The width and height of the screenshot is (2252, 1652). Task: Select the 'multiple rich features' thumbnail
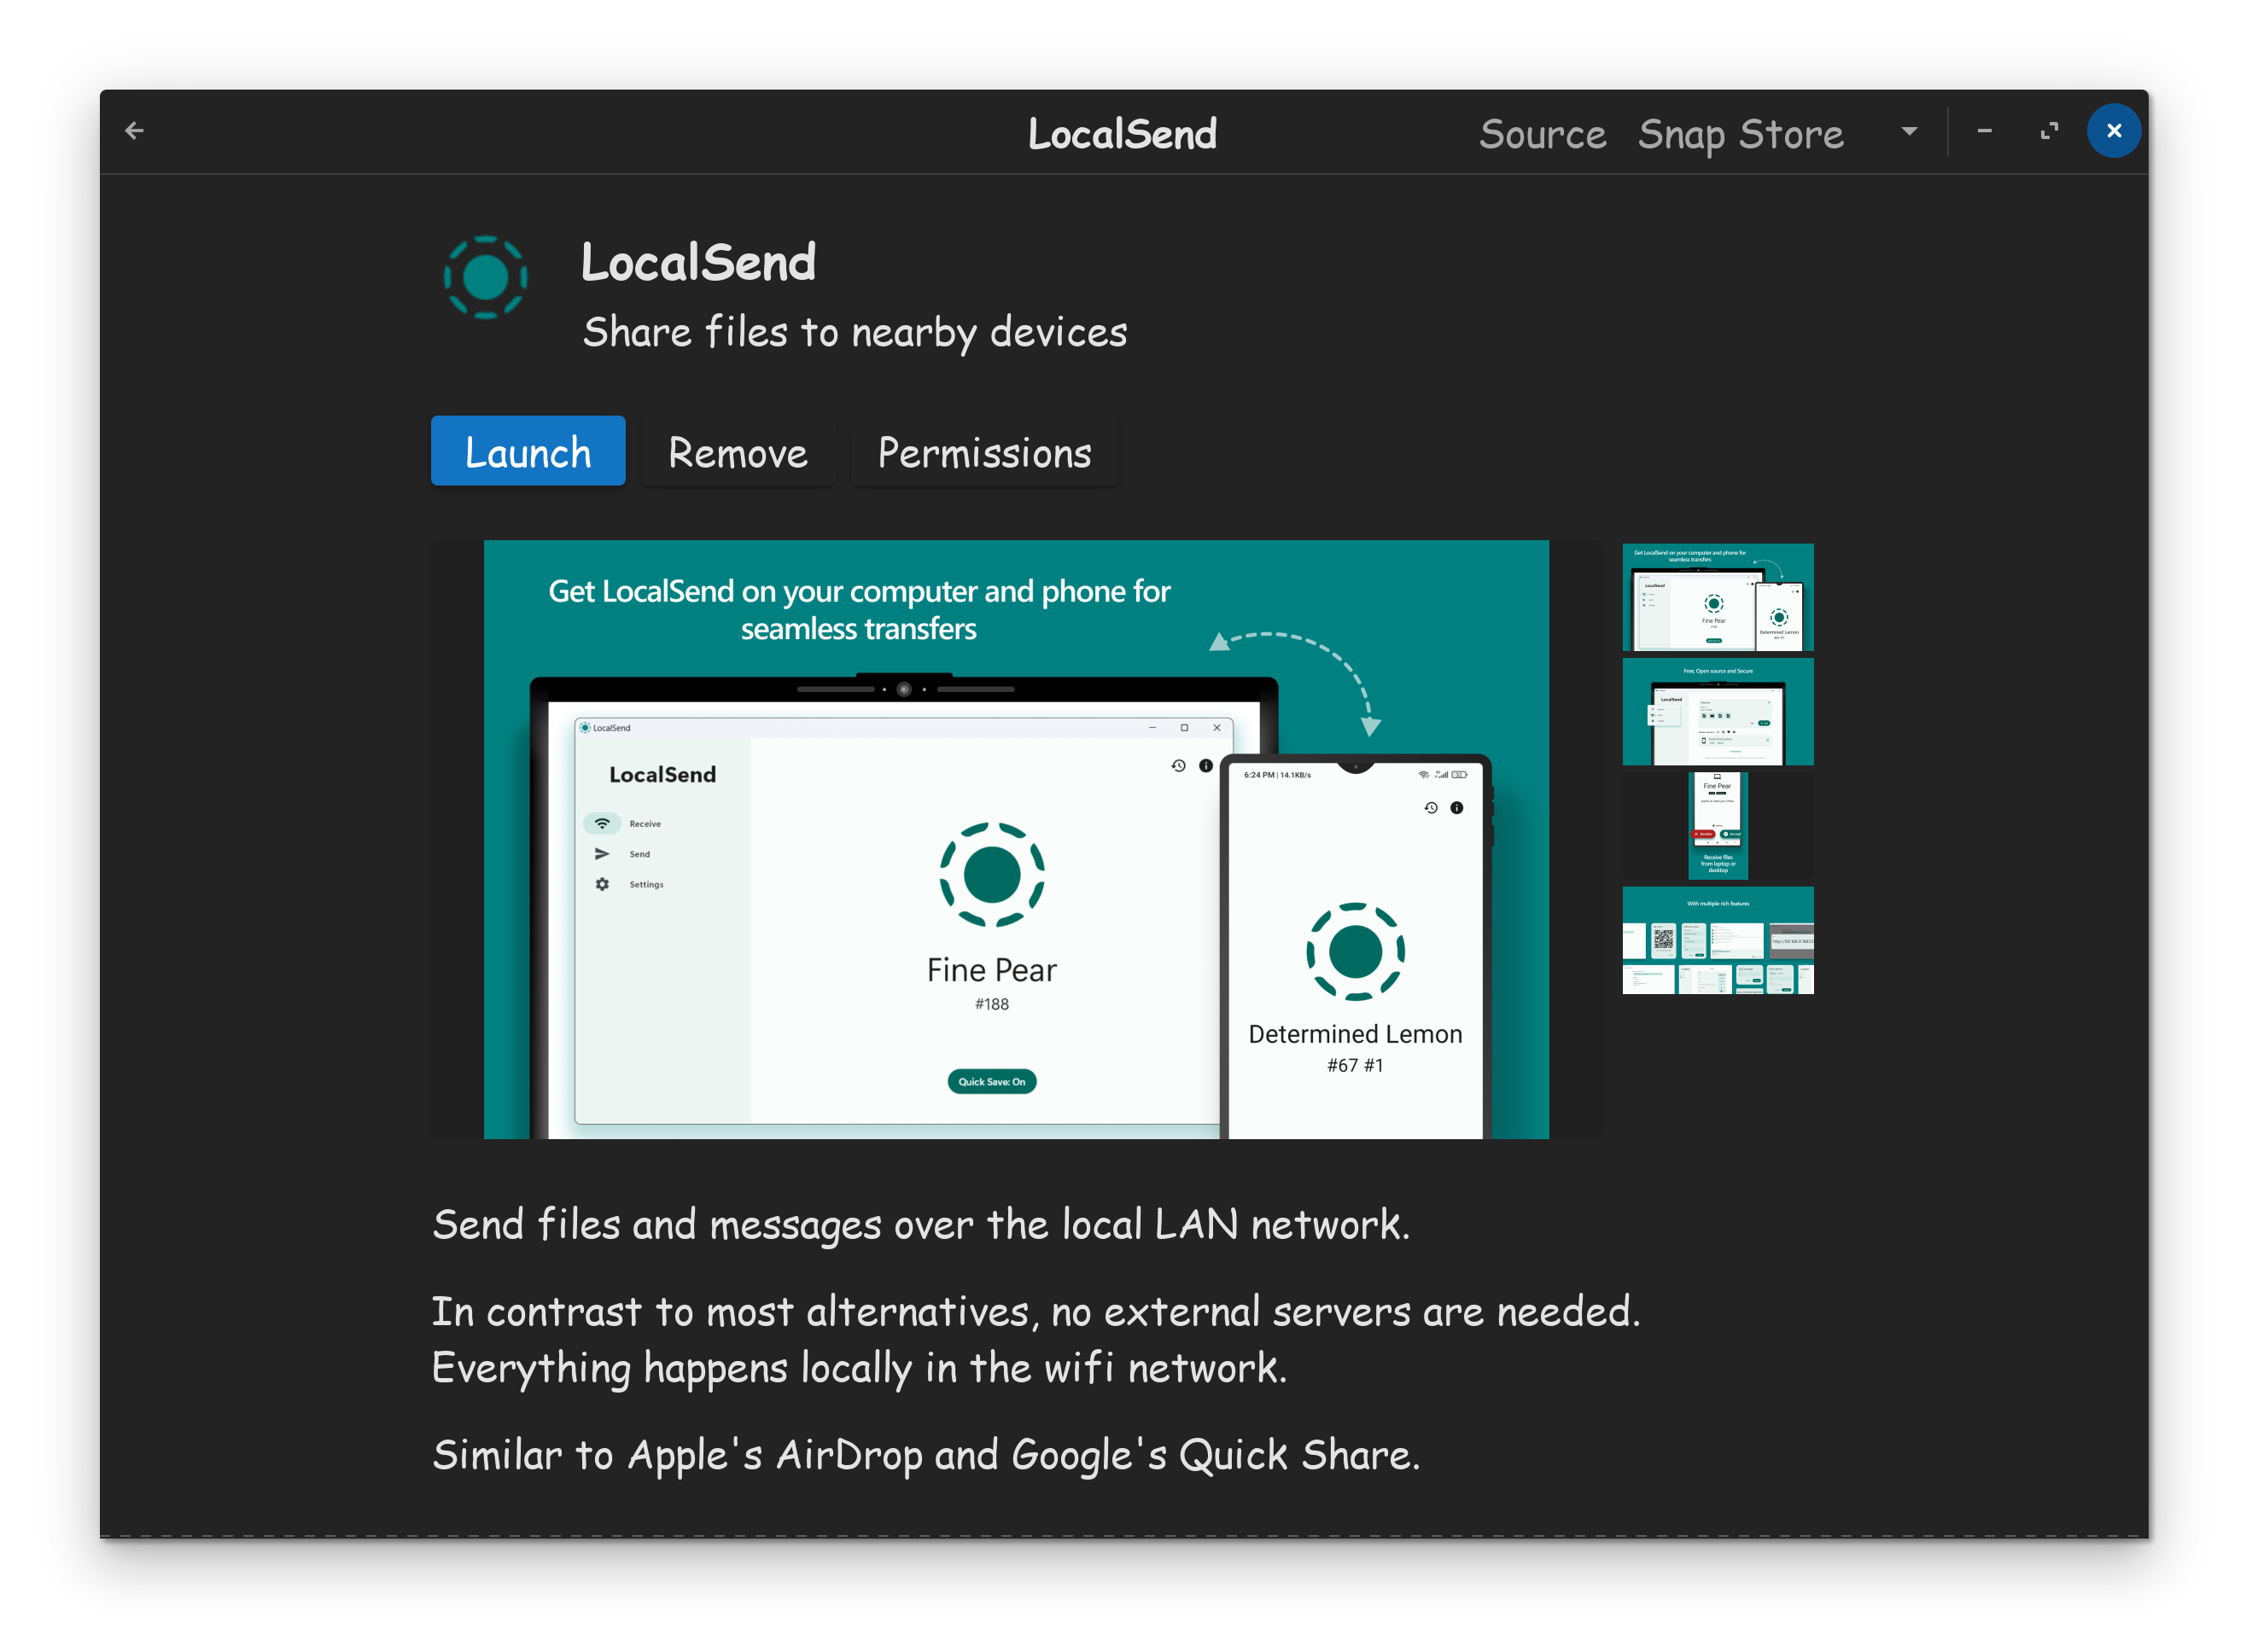click(1717, 940)
